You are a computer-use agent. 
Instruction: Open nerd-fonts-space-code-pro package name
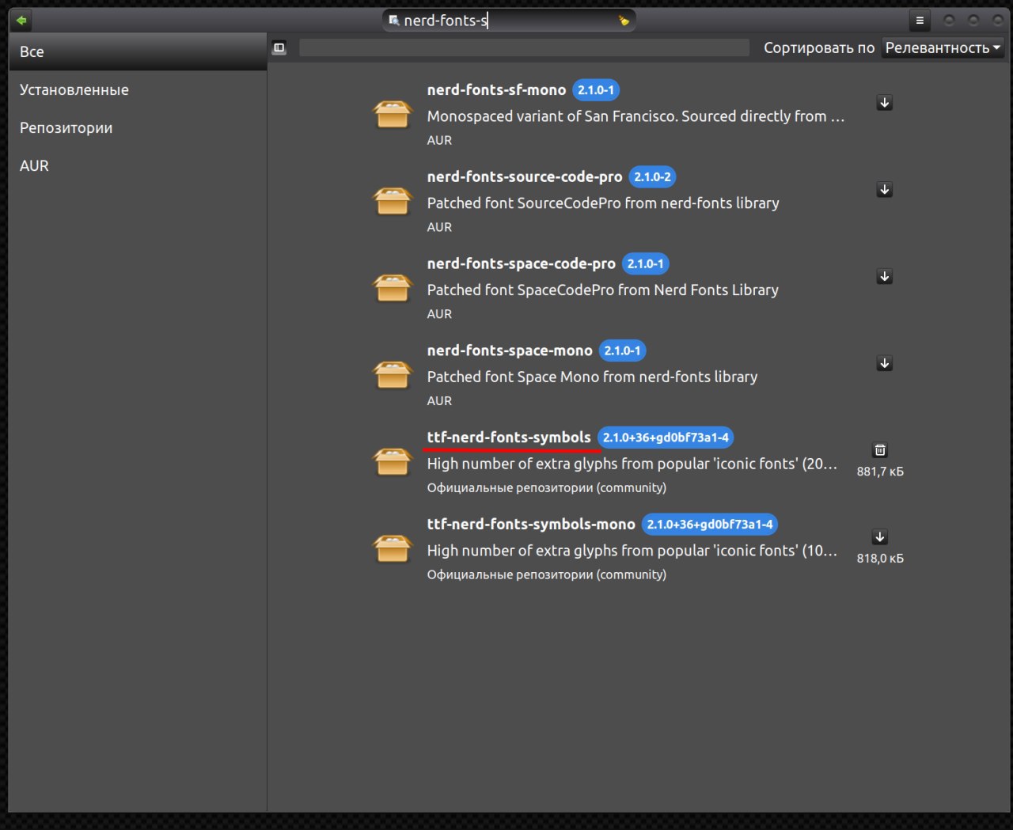521,264
